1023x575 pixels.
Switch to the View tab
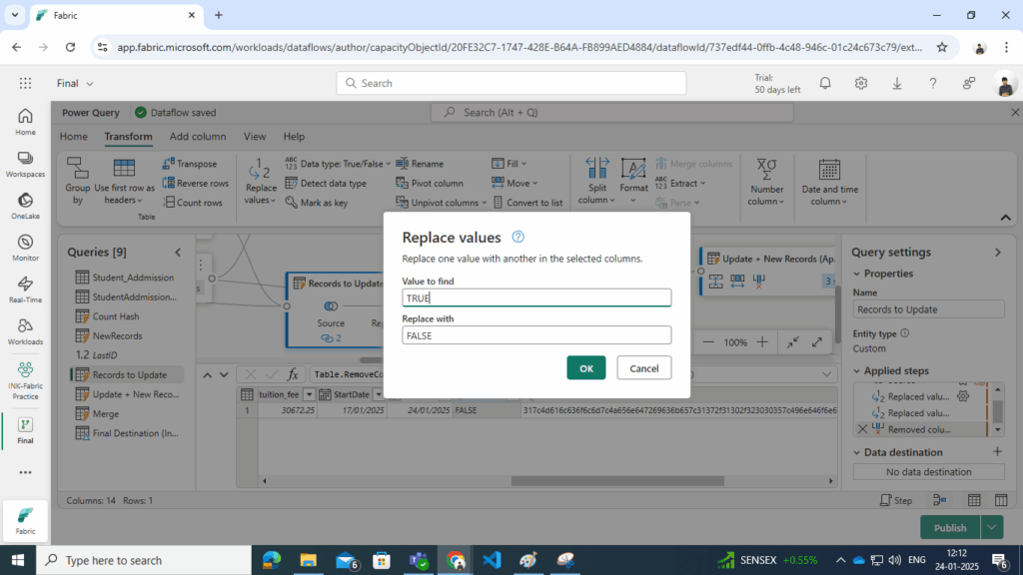coord(255,136)
